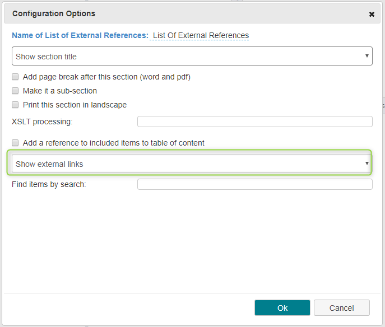Focus the Find items by search field
This screenshot has height=327, width=385.
(x=254, y=184)
